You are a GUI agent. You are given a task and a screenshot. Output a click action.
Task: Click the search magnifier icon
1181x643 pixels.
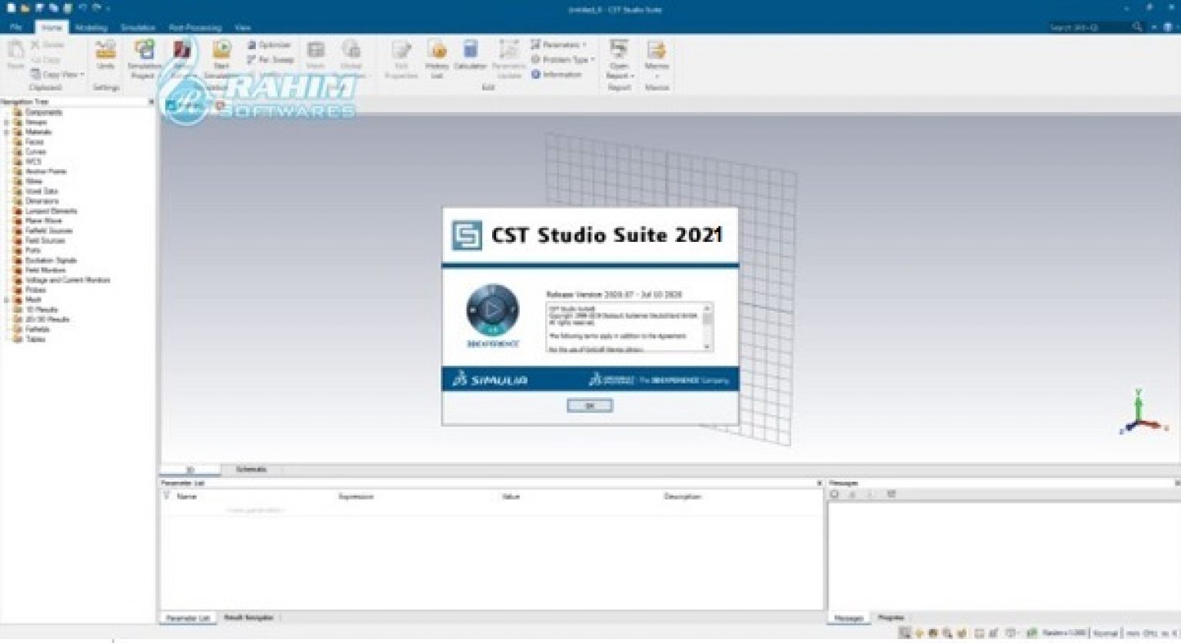[1137, 27]
